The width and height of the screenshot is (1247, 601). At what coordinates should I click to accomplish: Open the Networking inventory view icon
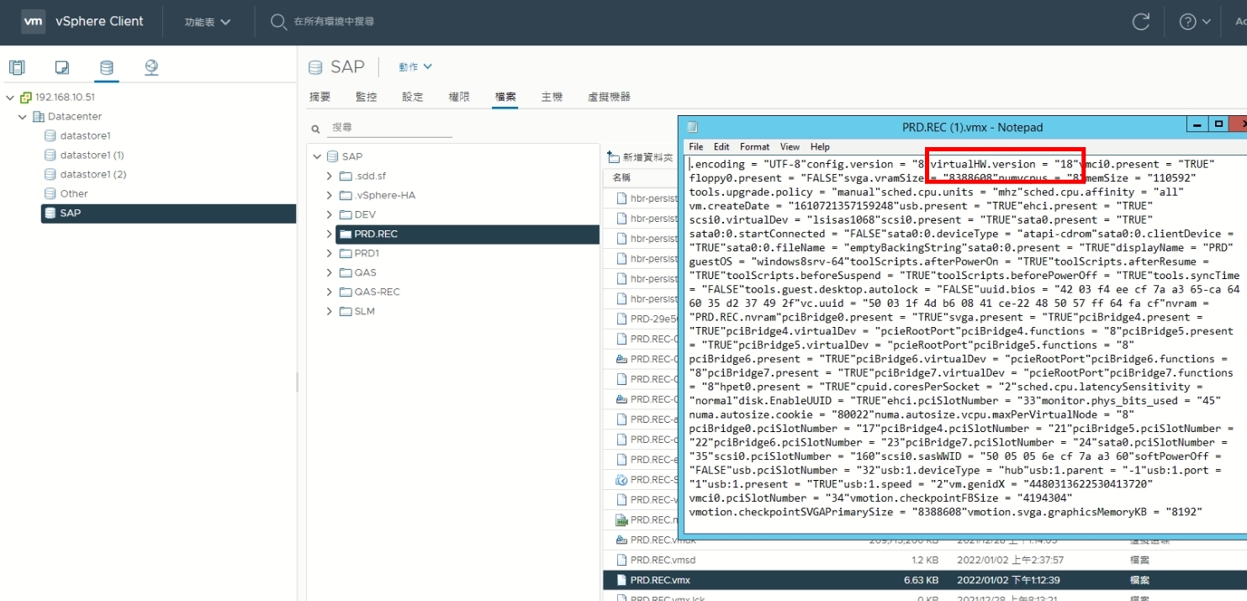tap(151, 67)
